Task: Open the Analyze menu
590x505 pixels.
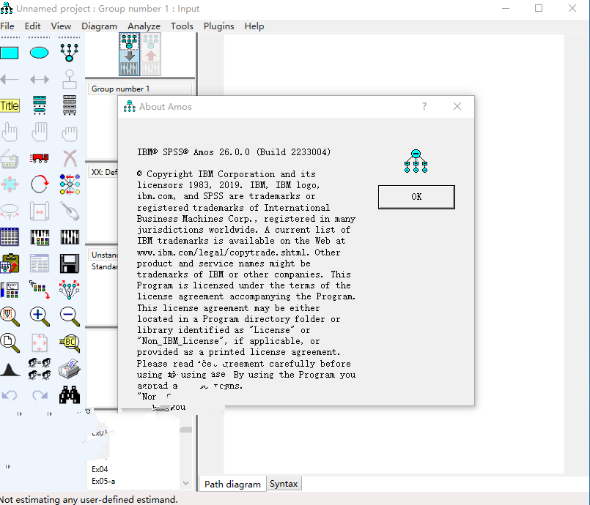Action: tap(144, 26)
